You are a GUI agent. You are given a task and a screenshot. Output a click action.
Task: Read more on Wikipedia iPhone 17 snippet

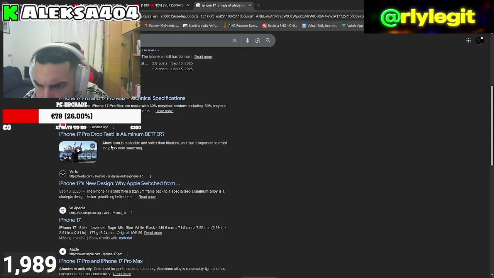153,233
